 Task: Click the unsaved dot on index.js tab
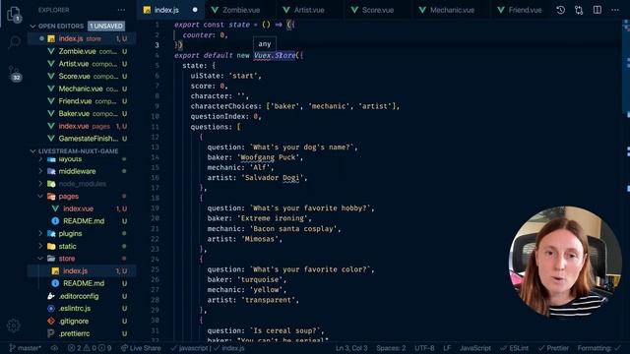[195, 10]
